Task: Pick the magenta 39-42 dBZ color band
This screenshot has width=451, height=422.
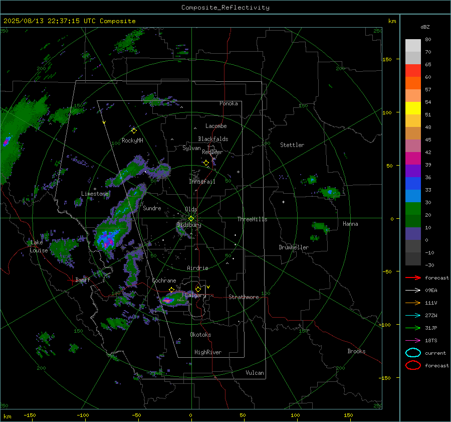Action: 413,159
